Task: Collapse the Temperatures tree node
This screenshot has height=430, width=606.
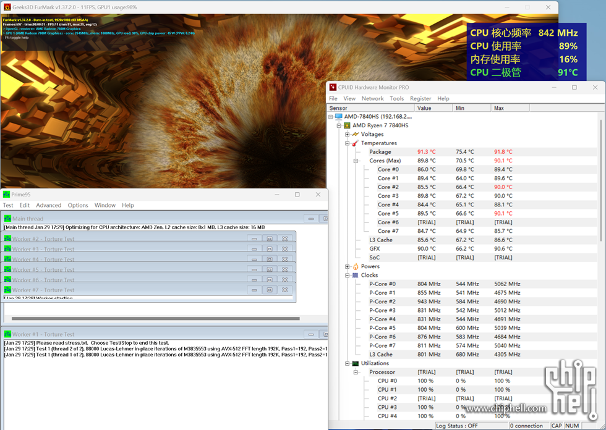Action: 347,143
